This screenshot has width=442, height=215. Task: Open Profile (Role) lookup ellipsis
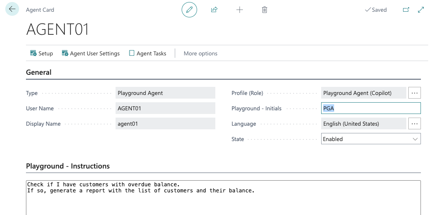[x=414, y=93]
